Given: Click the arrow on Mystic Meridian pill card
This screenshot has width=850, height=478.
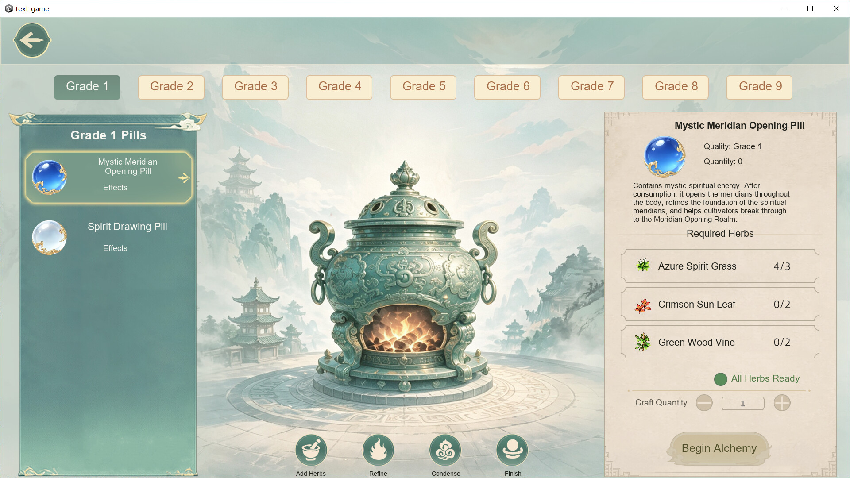Looking at the screenshot, I should tap(184, 178).
